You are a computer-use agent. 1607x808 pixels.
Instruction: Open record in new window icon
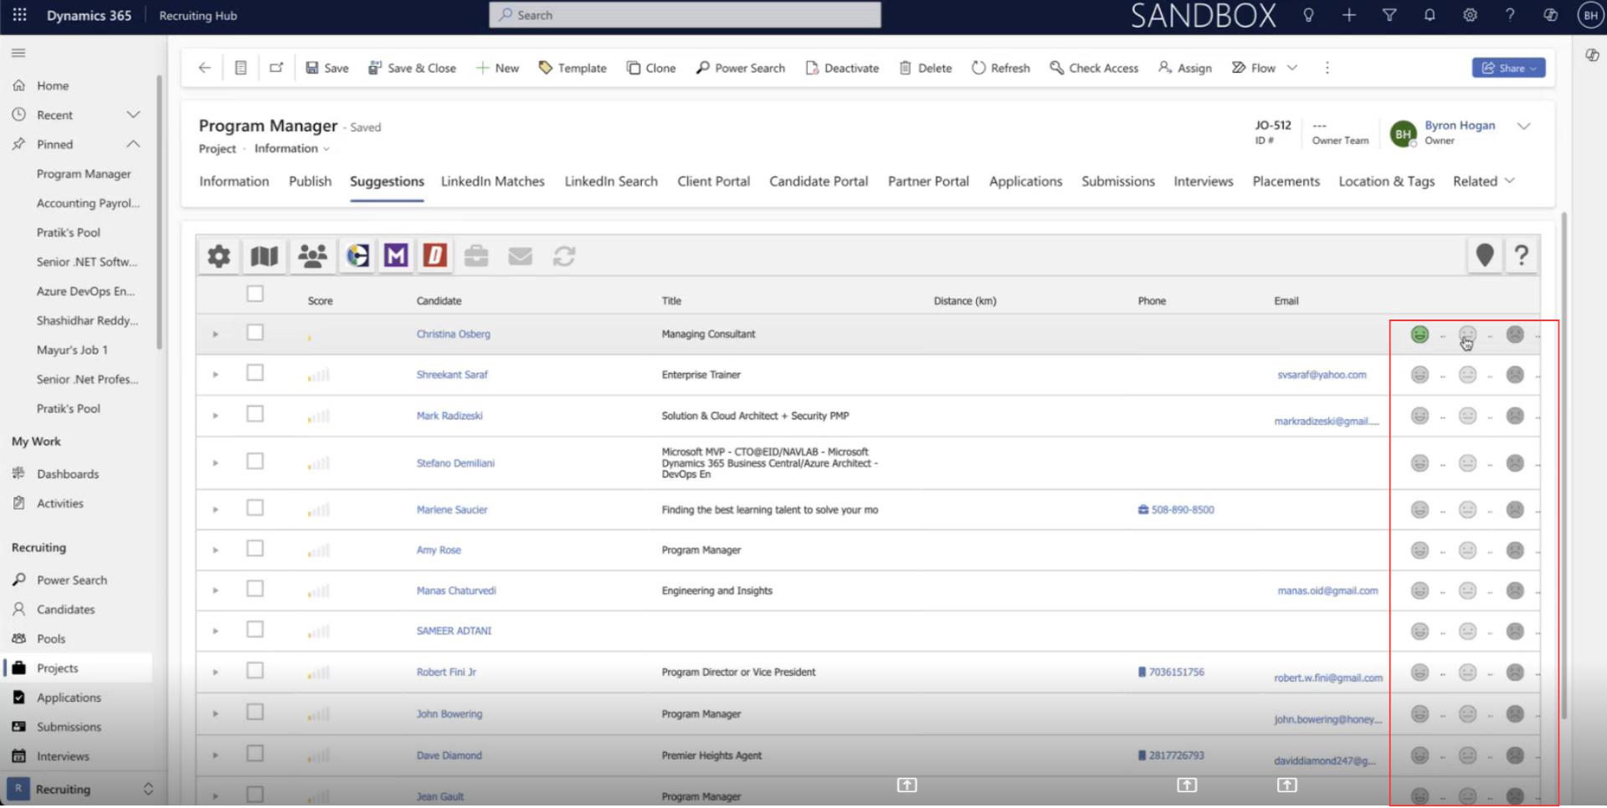coord(276,68)
